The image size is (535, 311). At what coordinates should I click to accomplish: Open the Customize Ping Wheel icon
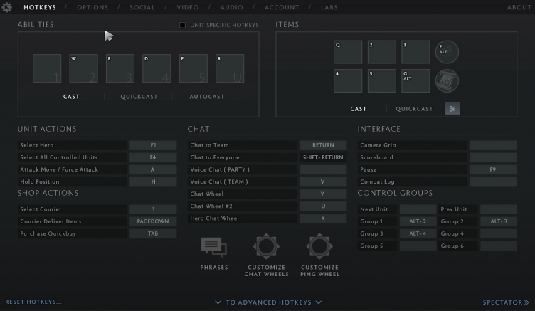point(319,247)
